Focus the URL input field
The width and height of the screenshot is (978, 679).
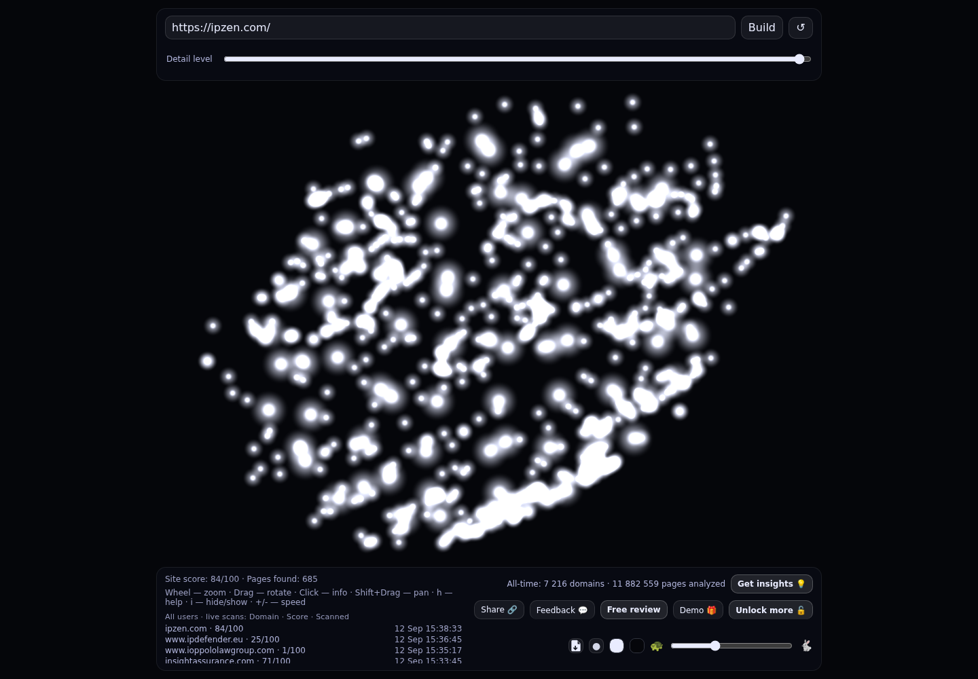(x=450, y=28)
